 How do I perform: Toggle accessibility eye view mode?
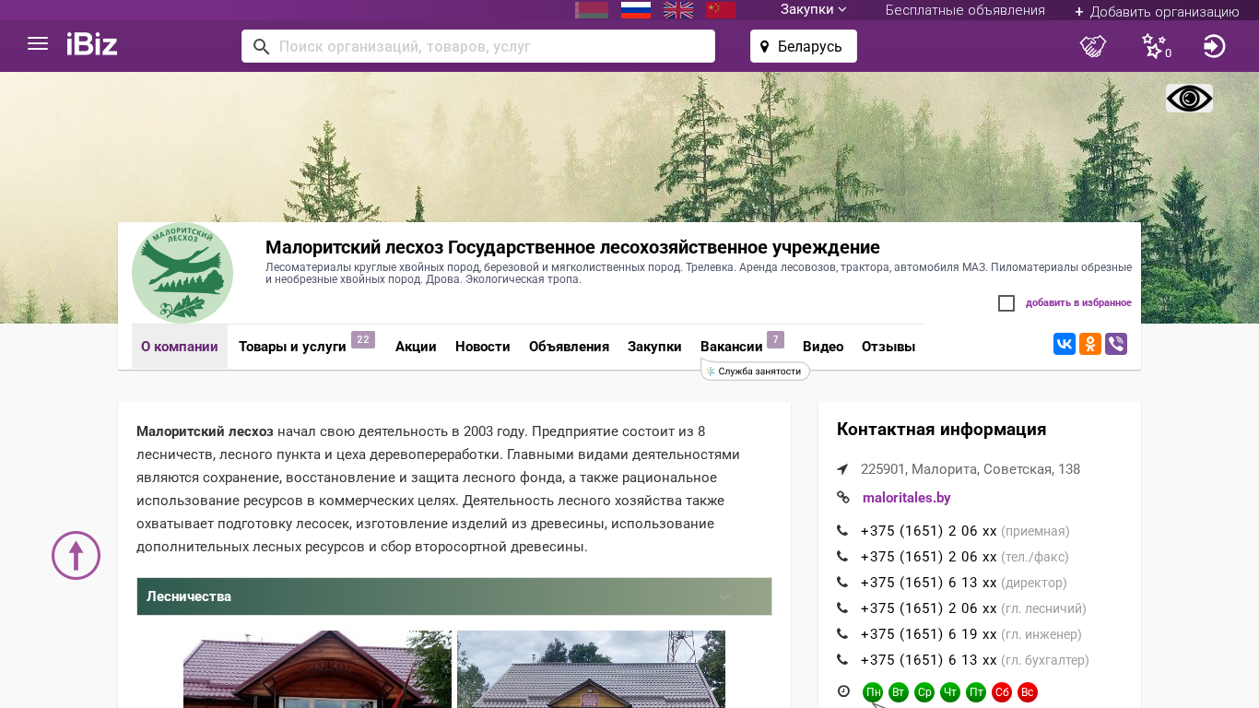(1189, 99)
